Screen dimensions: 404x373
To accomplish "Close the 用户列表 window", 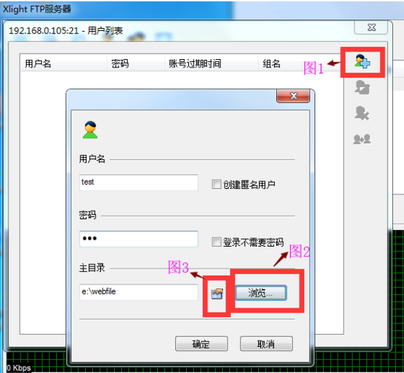I will [371, 27].
